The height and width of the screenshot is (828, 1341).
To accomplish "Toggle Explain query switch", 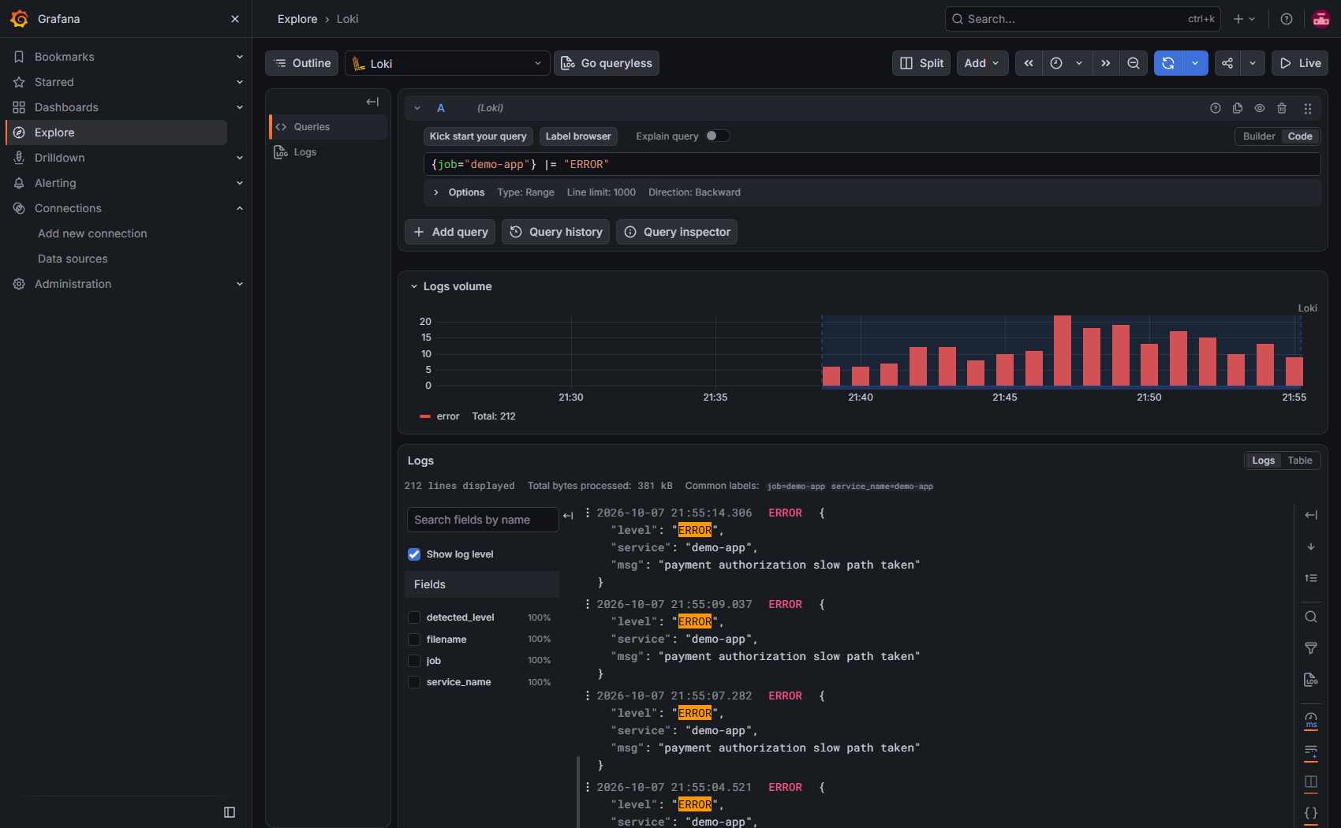I will [717, 136].
